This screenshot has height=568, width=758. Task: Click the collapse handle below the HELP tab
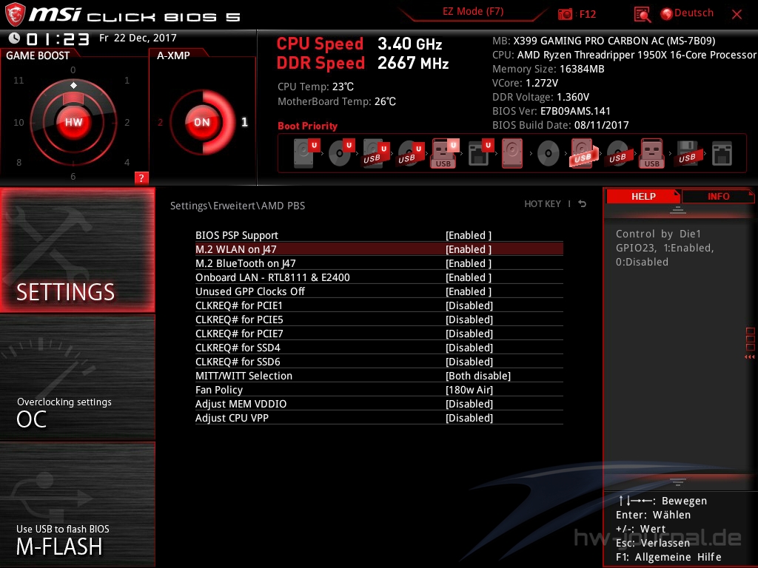point(678,209)
